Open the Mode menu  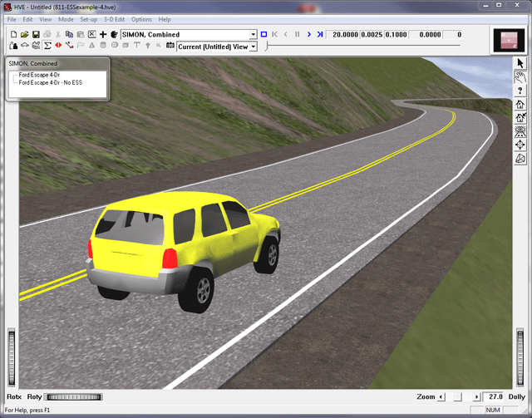pyautogui.click(x=66, y=19)
